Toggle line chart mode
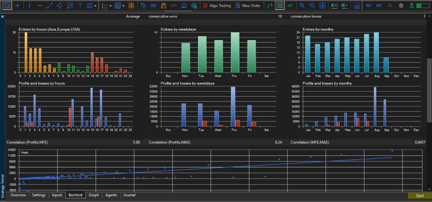This screenshot has height=202, width=432. click(x=290, y=5)
